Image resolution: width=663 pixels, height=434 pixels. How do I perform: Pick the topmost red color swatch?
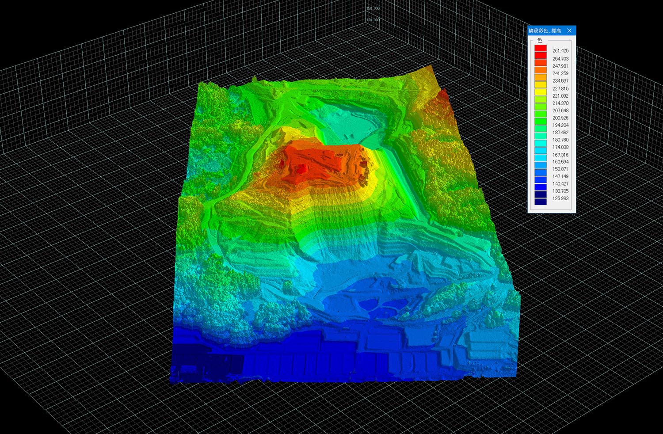(541, 48)
